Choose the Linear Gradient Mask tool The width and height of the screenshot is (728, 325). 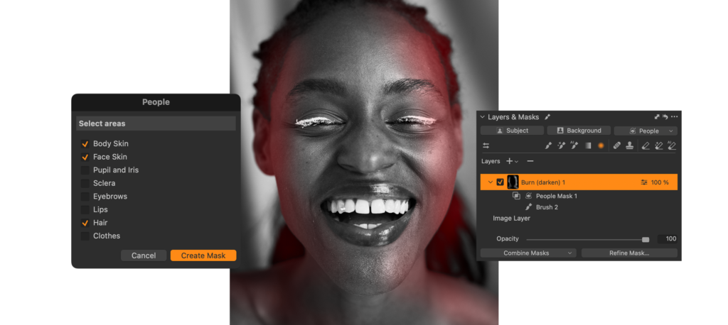coord(588,145)
